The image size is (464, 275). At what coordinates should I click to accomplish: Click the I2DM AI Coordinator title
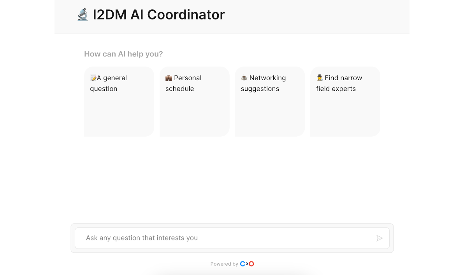pos(158,14)
